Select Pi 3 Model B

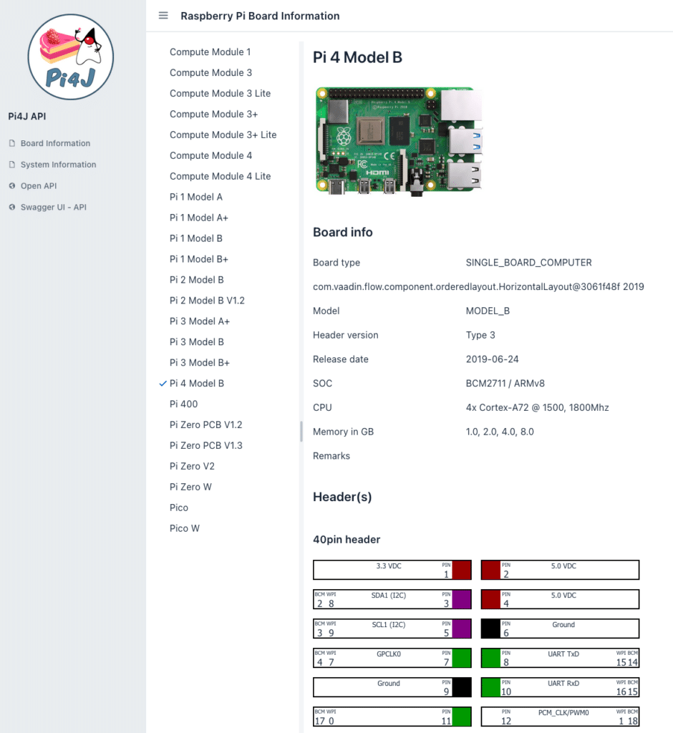click(196, 341)
